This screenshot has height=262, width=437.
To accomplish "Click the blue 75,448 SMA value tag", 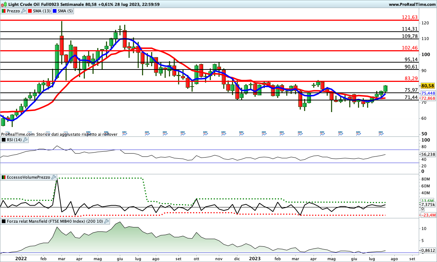I will 428,93.
